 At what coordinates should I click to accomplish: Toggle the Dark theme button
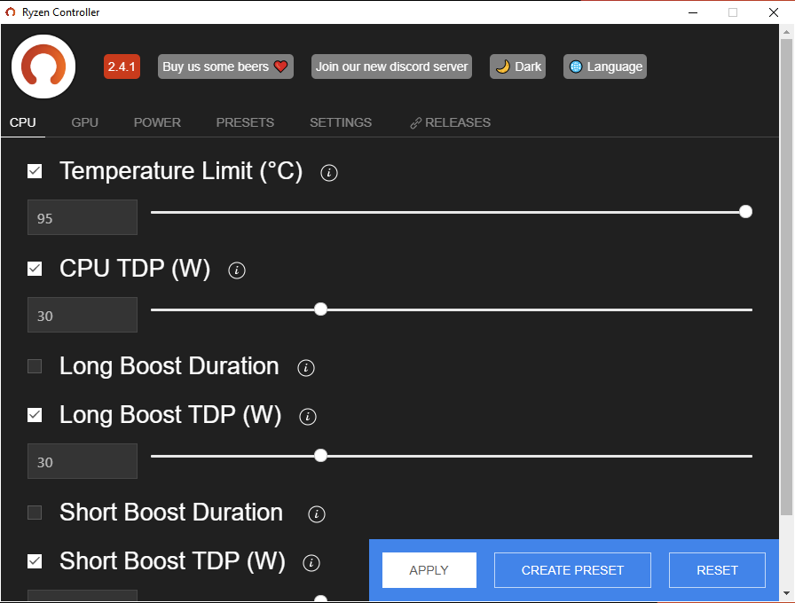517,67
